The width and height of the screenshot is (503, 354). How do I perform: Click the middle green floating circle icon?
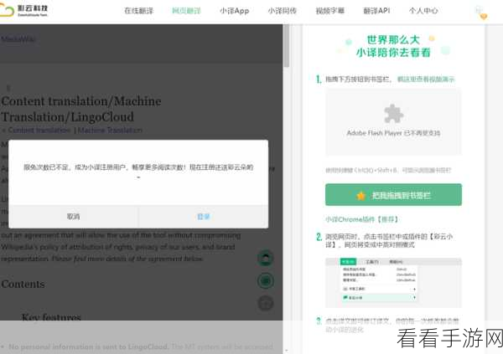point(265,281)
